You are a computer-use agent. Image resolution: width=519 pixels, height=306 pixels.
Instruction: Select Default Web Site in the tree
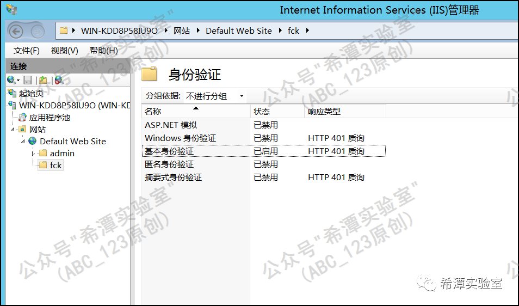(73, 142)
